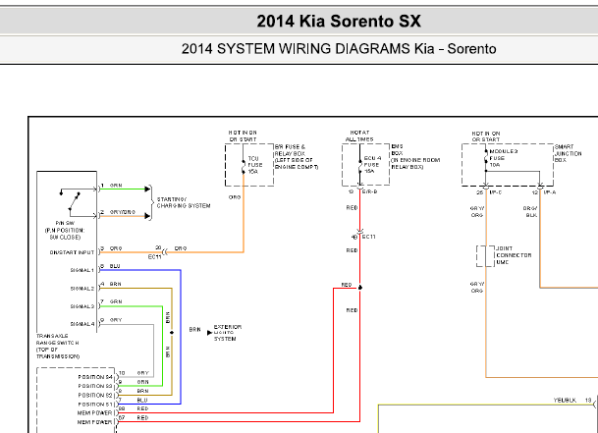The image size is (598, 433).
Task: Select the "YEL/BLK" wire label near pin 13
Action: pos(565,401)
